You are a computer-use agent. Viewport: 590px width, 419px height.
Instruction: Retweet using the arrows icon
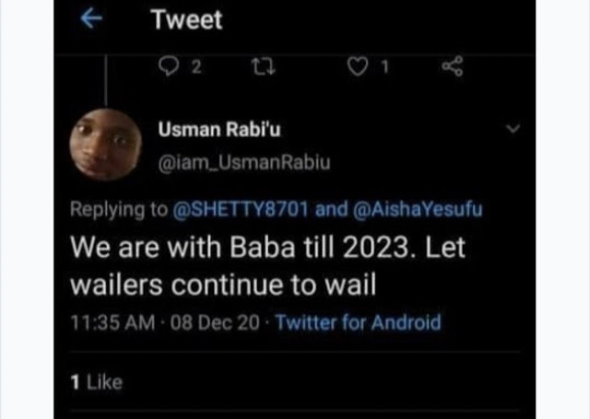coord(264,67)
